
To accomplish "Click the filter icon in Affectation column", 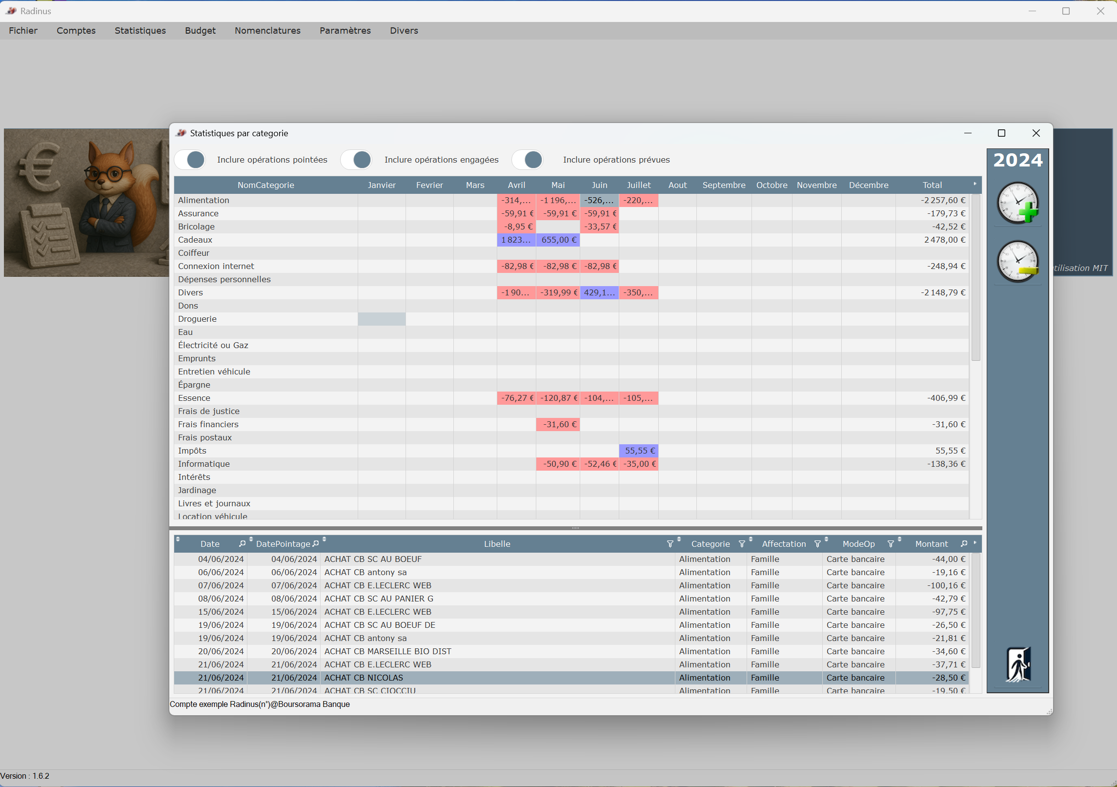I will (x=817, y=544).
